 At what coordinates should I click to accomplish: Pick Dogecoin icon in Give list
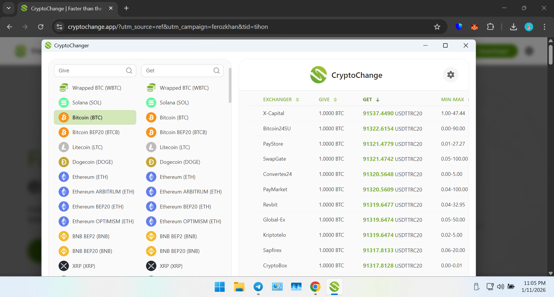pyautogui.click(x=64, y=162)
